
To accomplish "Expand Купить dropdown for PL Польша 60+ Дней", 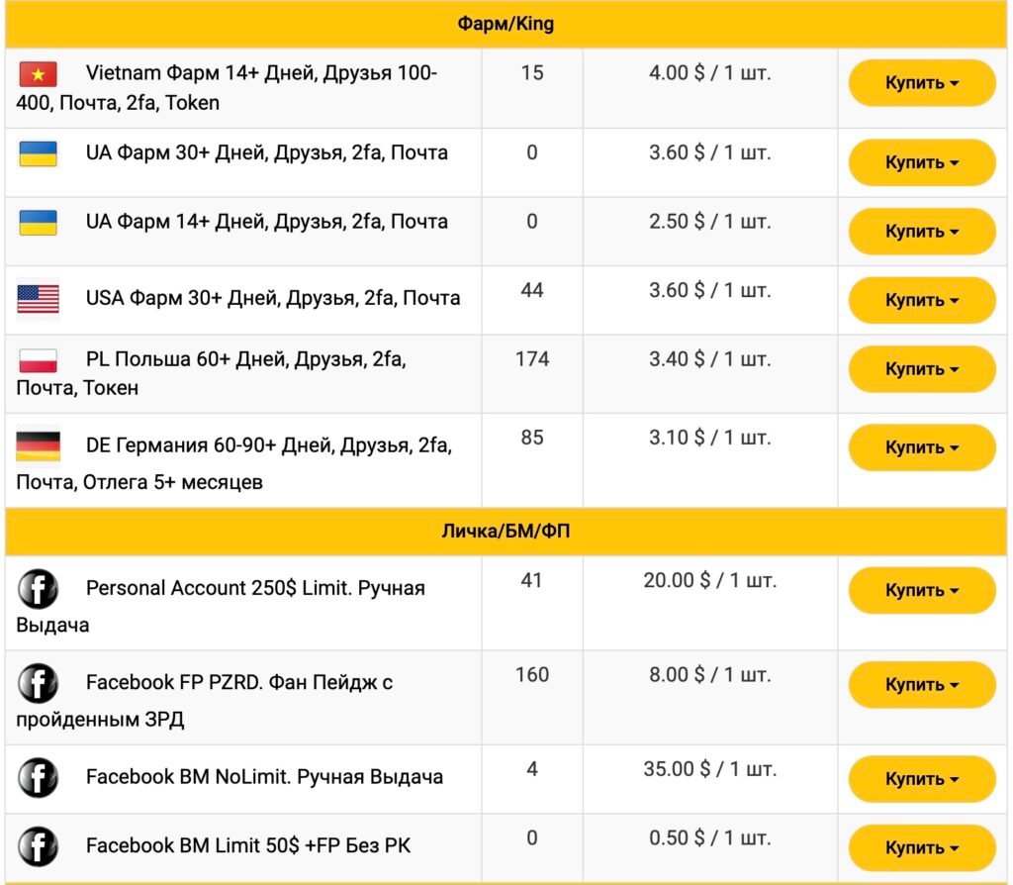I will point(921,369).
